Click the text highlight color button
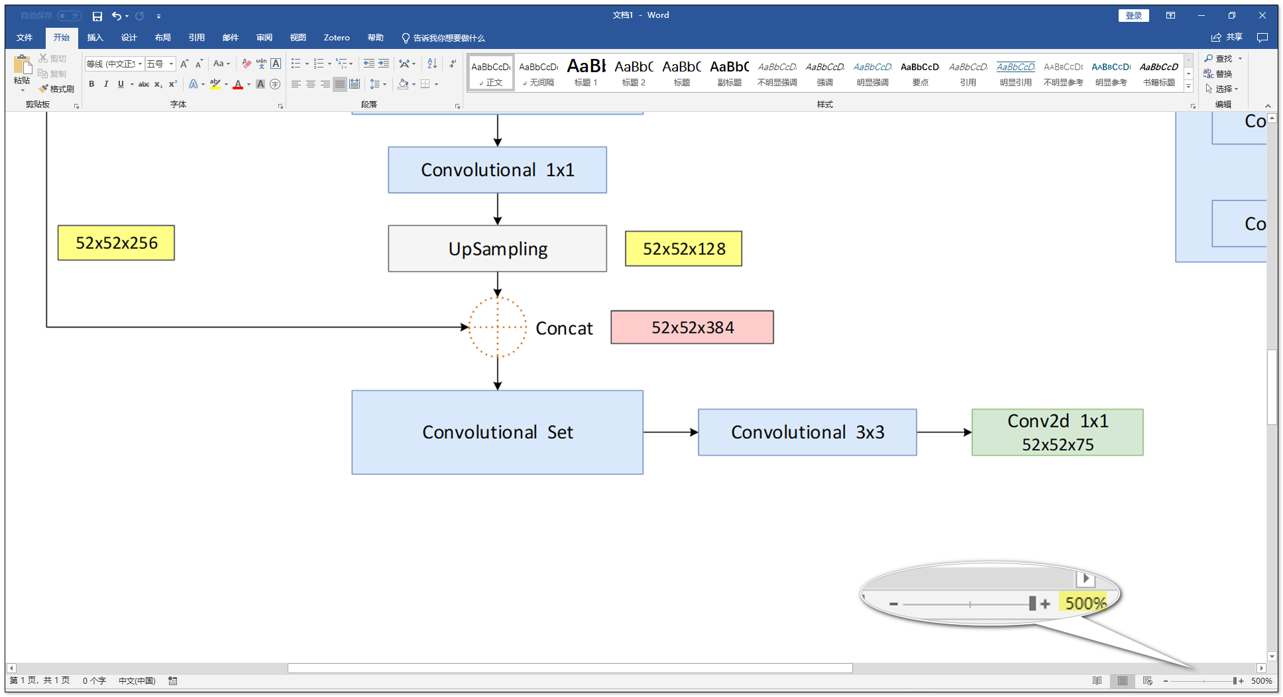 [x=215, y=84]
